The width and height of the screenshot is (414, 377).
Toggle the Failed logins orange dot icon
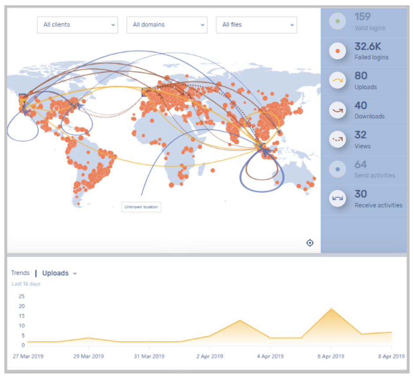337,51
